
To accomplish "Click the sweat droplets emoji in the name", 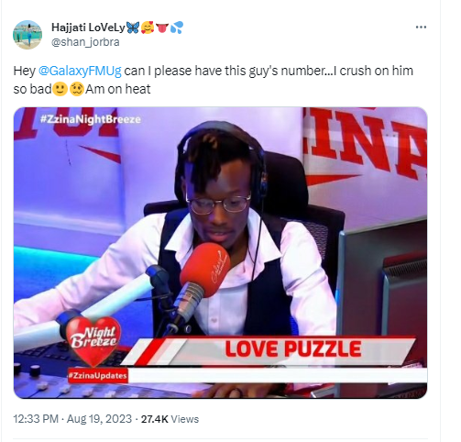I will [177, 28].
